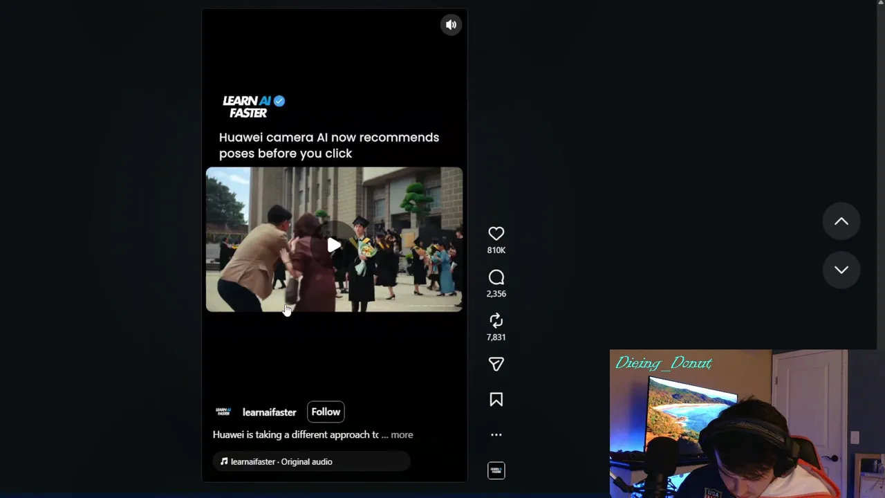The height and width of the screenshot is (498, 885).
Task: Expand caption with more link
Action: (x=402, y=435)
